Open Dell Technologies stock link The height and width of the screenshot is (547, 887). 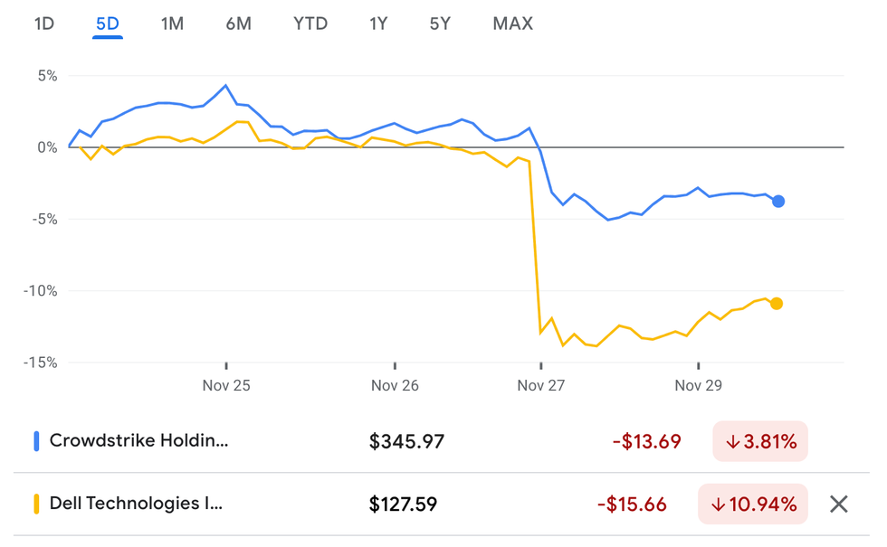[x=137, y=504]
